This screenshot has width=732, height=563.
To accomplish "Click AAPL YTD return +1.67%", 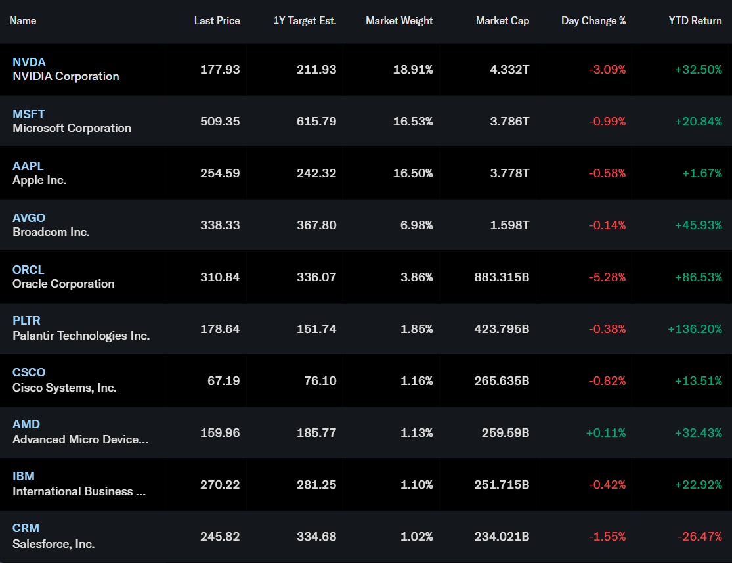I will (702, 173).
